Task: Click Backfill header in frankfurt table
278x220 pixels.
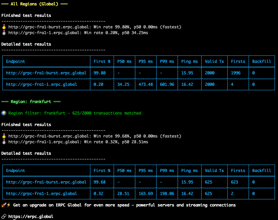Action: coord(261,171)
